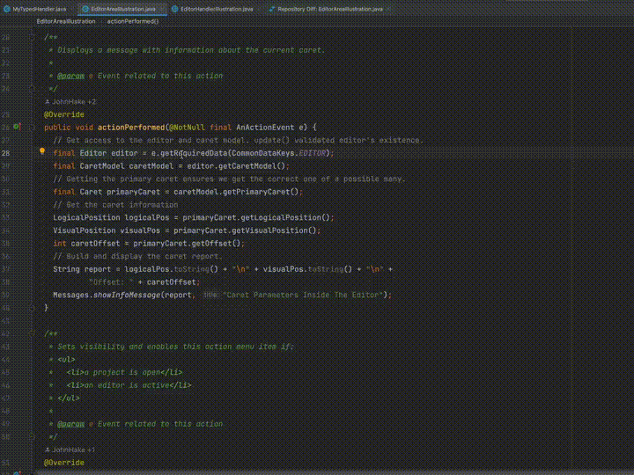Click the @param tag in the first Javadoc
Screen dimensions: 634x475
click(x=70, y=76)
